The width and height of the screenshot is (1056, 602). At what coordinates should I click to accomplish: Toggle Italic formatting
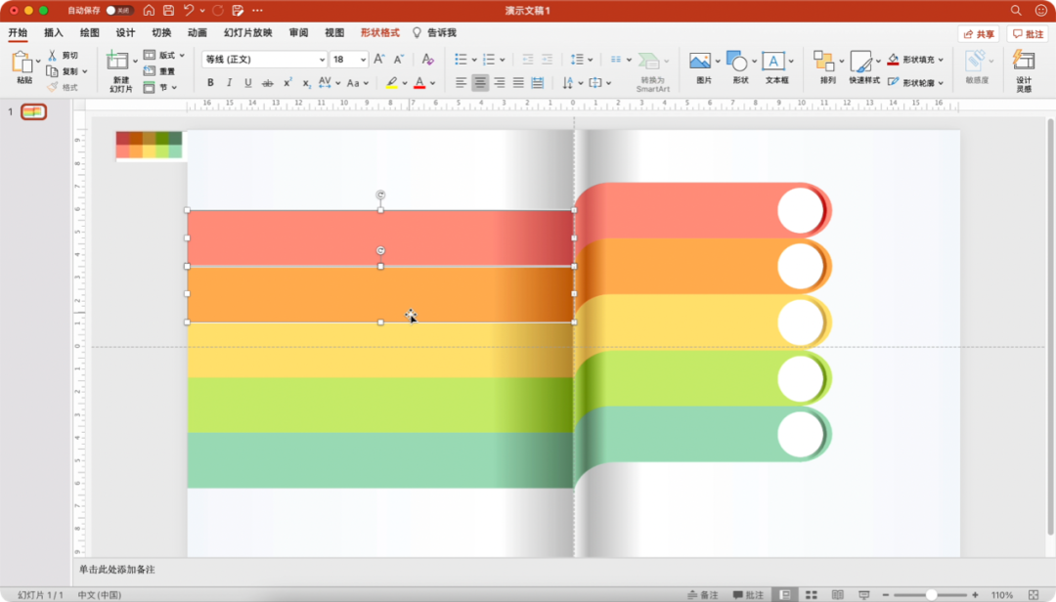pyautogui.click(x=229, y=83)
